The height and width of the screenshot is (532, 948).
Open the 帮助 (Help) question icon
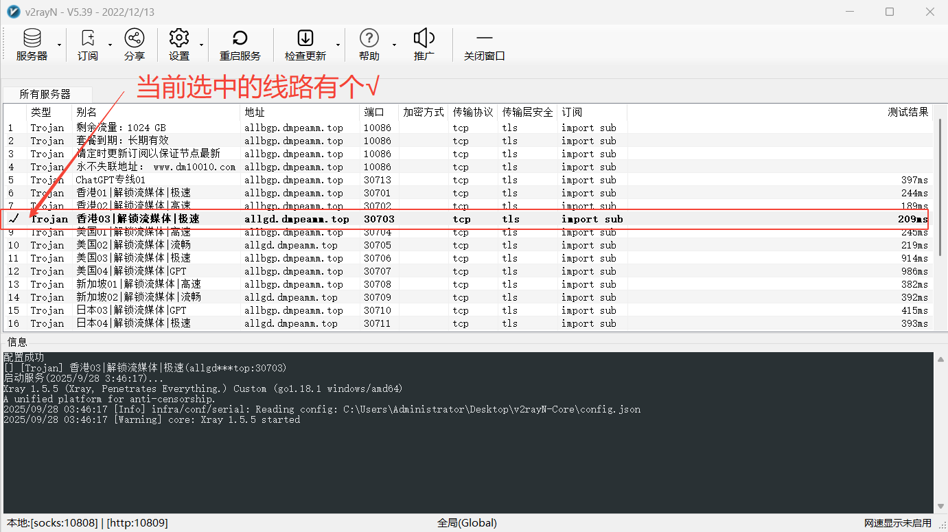pos(369,38)
